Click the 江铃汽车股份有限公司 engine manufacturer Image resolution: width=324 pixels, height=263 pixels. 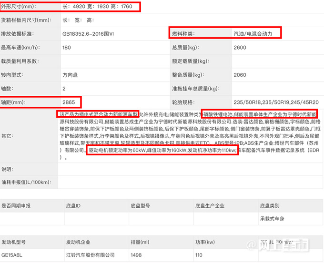(90, 255)
